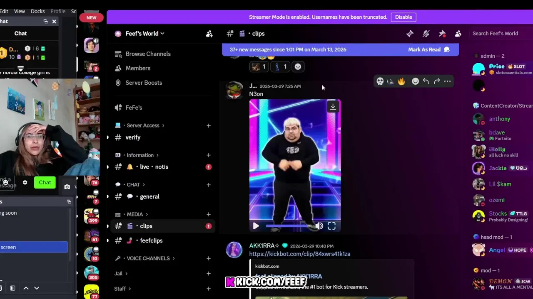Open the View menu in OBS
Viewport: 533px width, 299px height.
point(19,11)
